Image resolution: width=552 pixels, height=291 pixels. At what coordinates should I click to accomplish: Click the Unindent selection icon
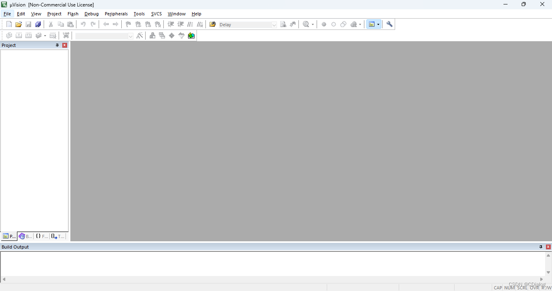(x=180, y=24)
